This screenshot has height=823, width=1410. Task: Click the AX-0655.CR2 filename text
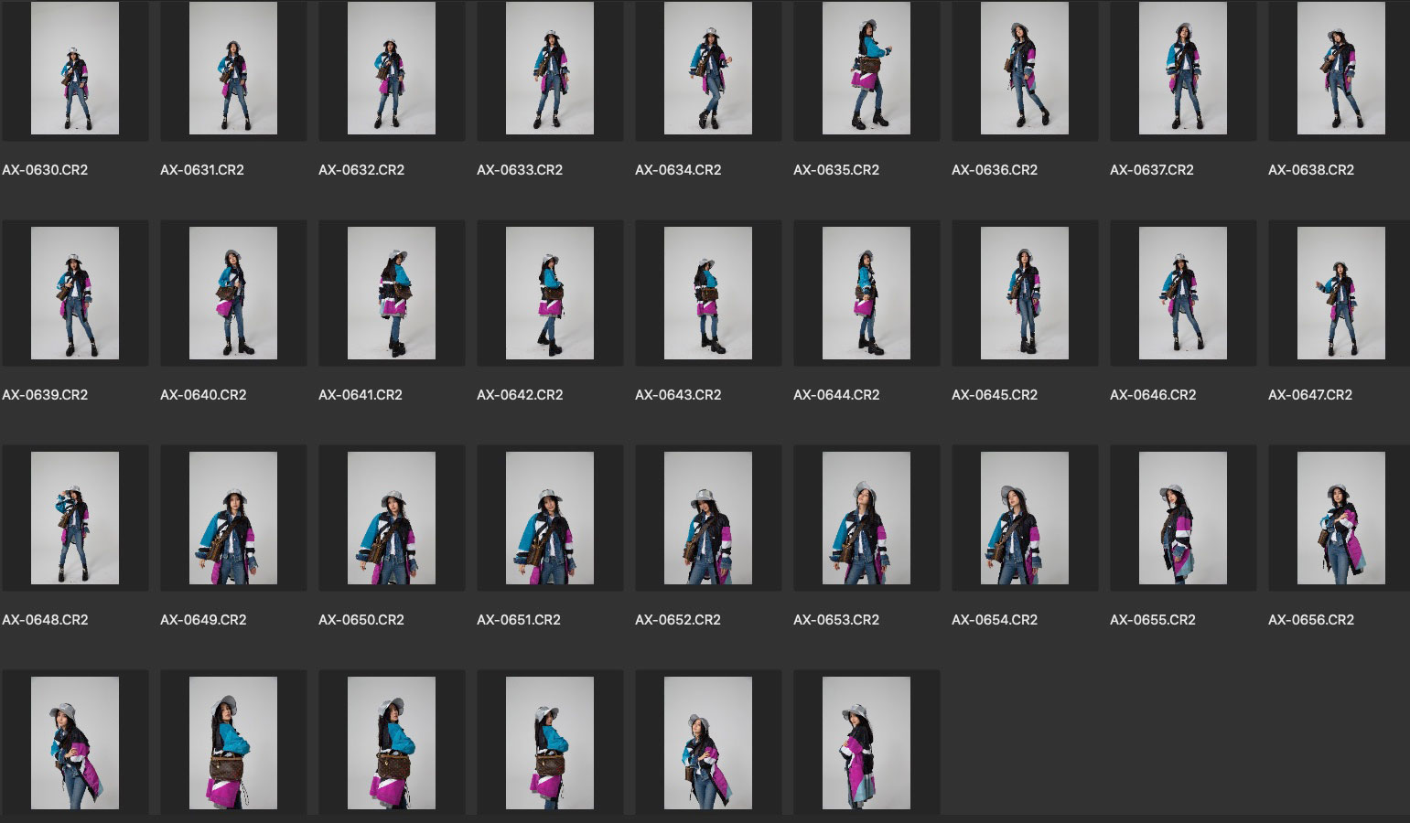(x=1153, y=620)
